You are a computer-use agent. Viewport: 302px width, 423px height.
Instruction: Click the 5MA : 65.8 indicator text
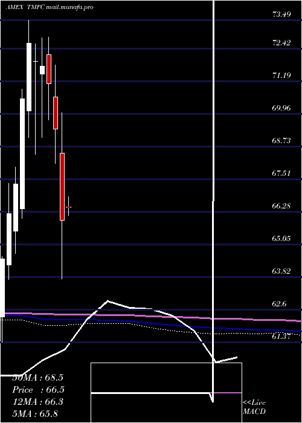(x=35, y=413)
